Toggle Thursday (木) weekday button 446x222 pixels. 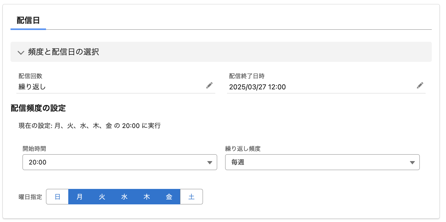click(147, 197)
